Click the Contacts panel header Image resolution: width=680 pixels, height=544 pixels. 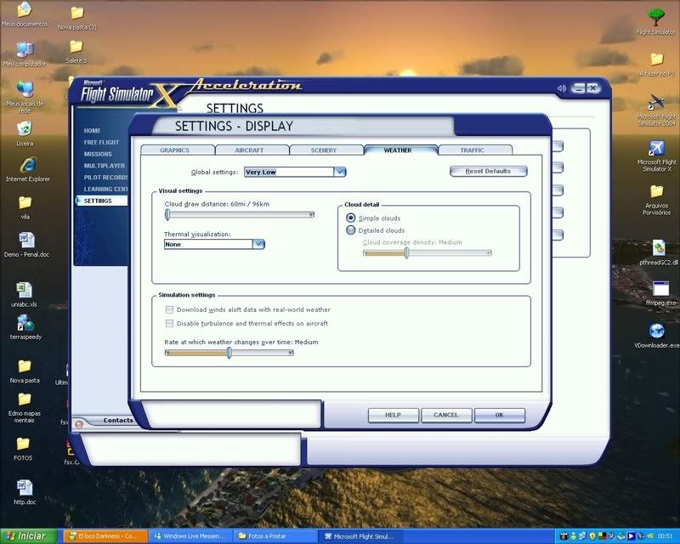point(118,421)
